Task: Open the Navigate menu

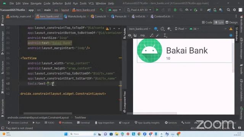Action: pos(36,3)
